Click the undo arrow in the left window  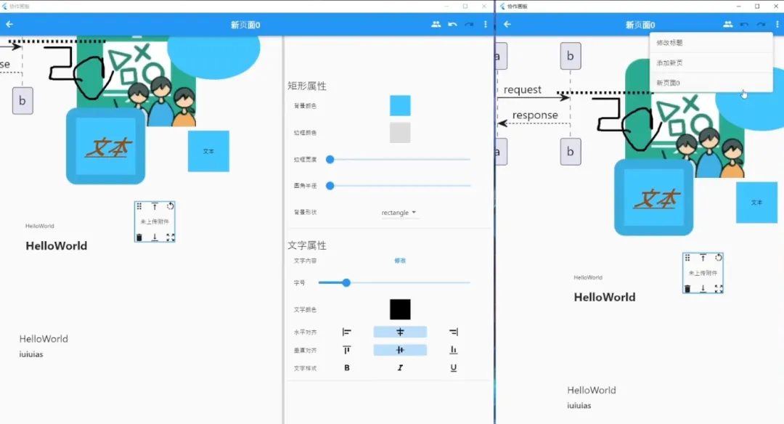click(452, 25)
